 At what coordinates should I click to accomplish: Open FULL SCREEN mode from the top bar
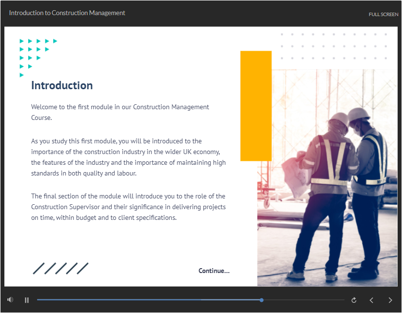point(383,14)
